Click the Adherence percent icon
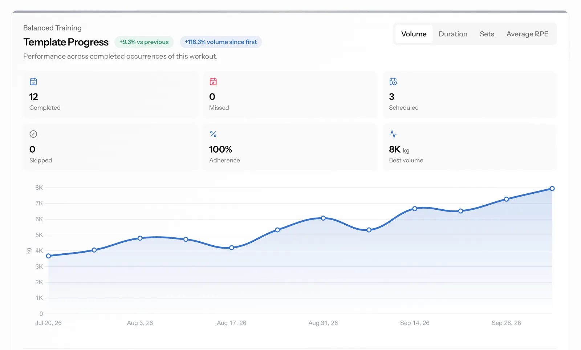The width and height of the screenshot is (581, 350). coord(213,134)
